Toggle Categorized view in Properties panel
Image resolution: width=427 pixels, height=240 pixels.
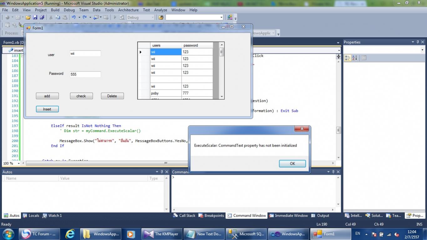pyautogui.click(x=347, y=58)
